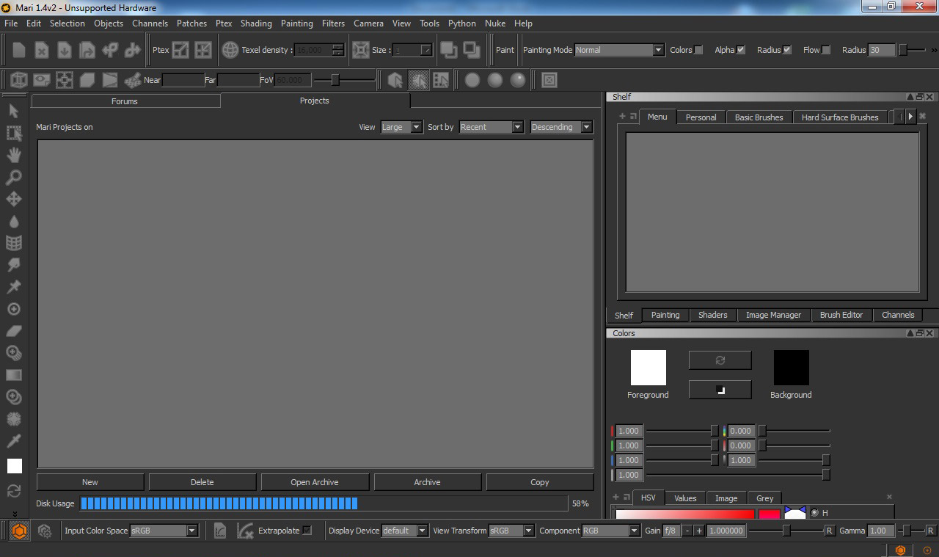Click the wireframe cube view icon
Viewport: 939px width, 557px height.
[19, 79]
